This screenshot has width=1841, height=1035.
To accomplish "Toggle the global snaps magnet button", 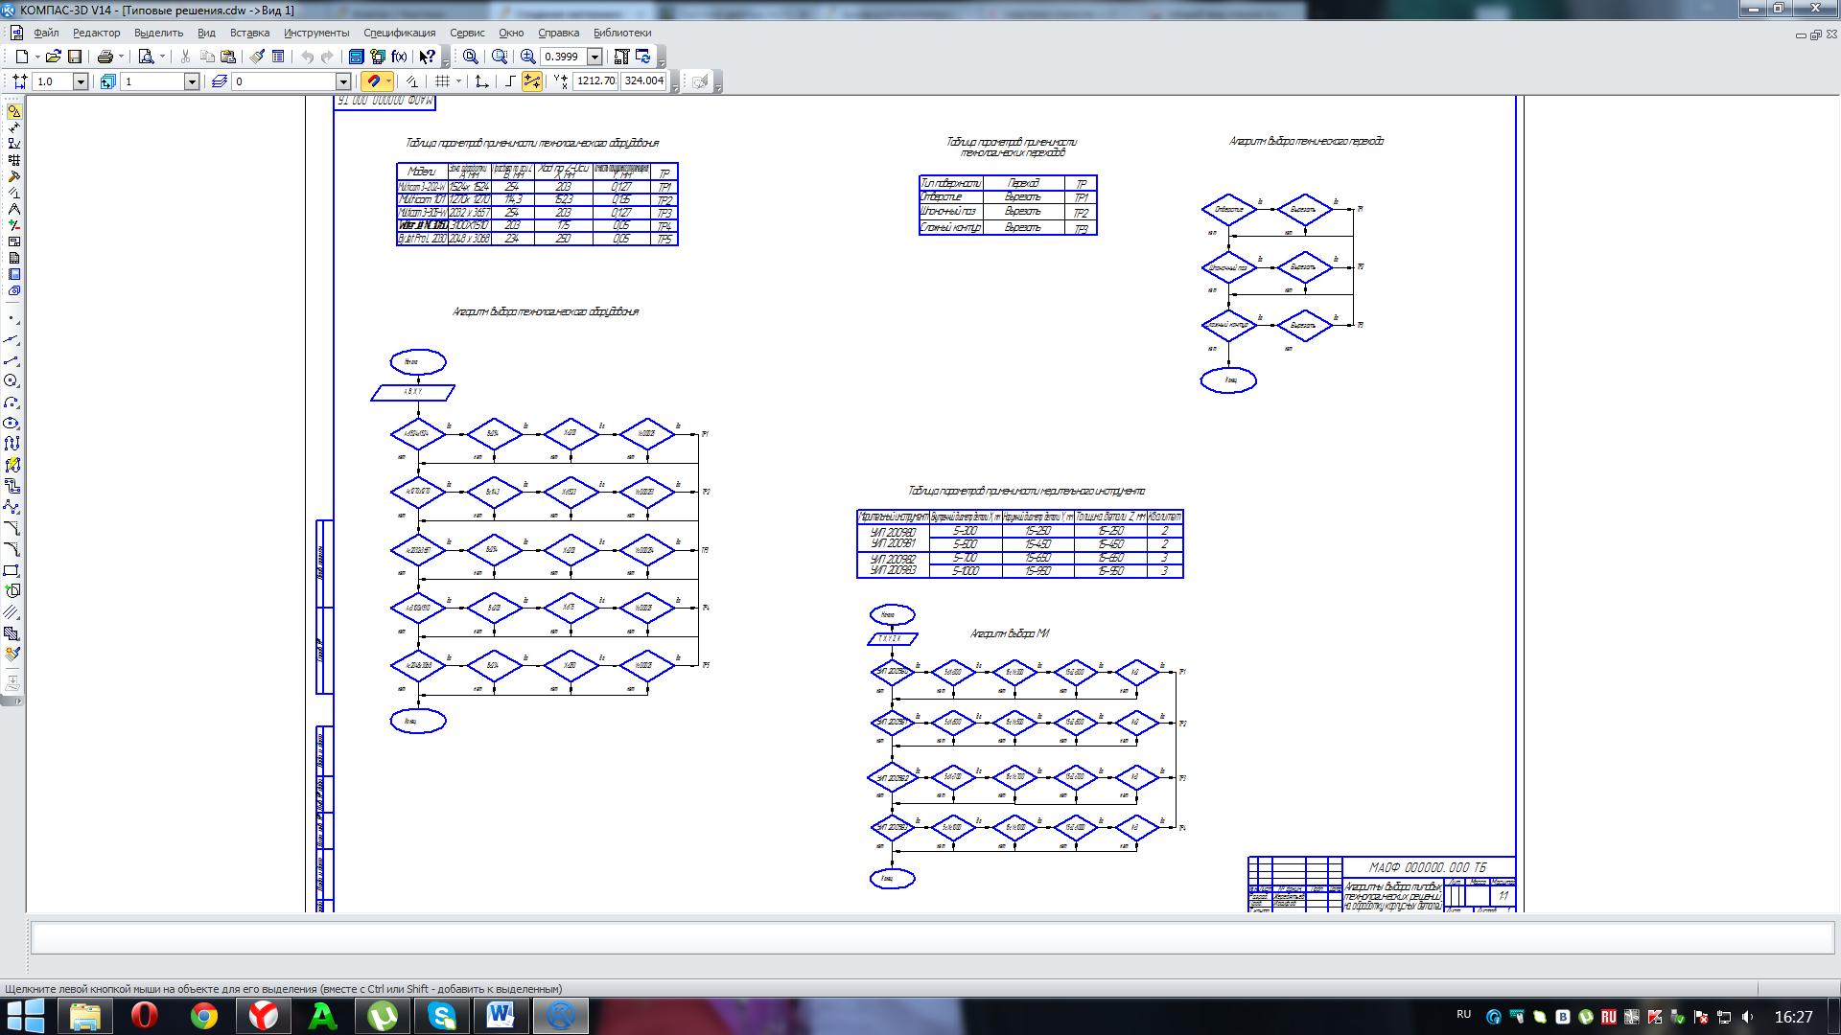I will pos(374,81).
